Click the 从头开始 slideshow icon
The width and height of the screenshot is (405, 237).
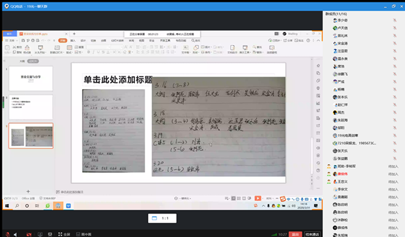pos(40,49)
